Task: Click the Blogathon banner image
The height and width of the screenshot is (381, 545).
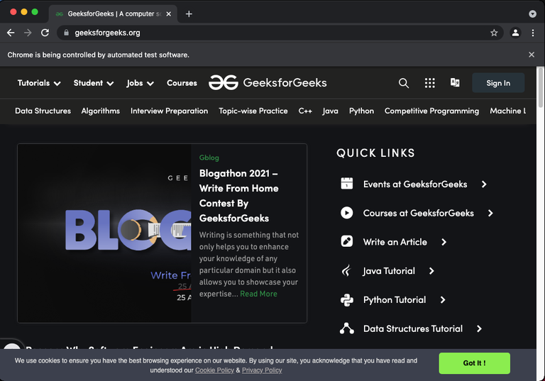Action: (104, 233)
